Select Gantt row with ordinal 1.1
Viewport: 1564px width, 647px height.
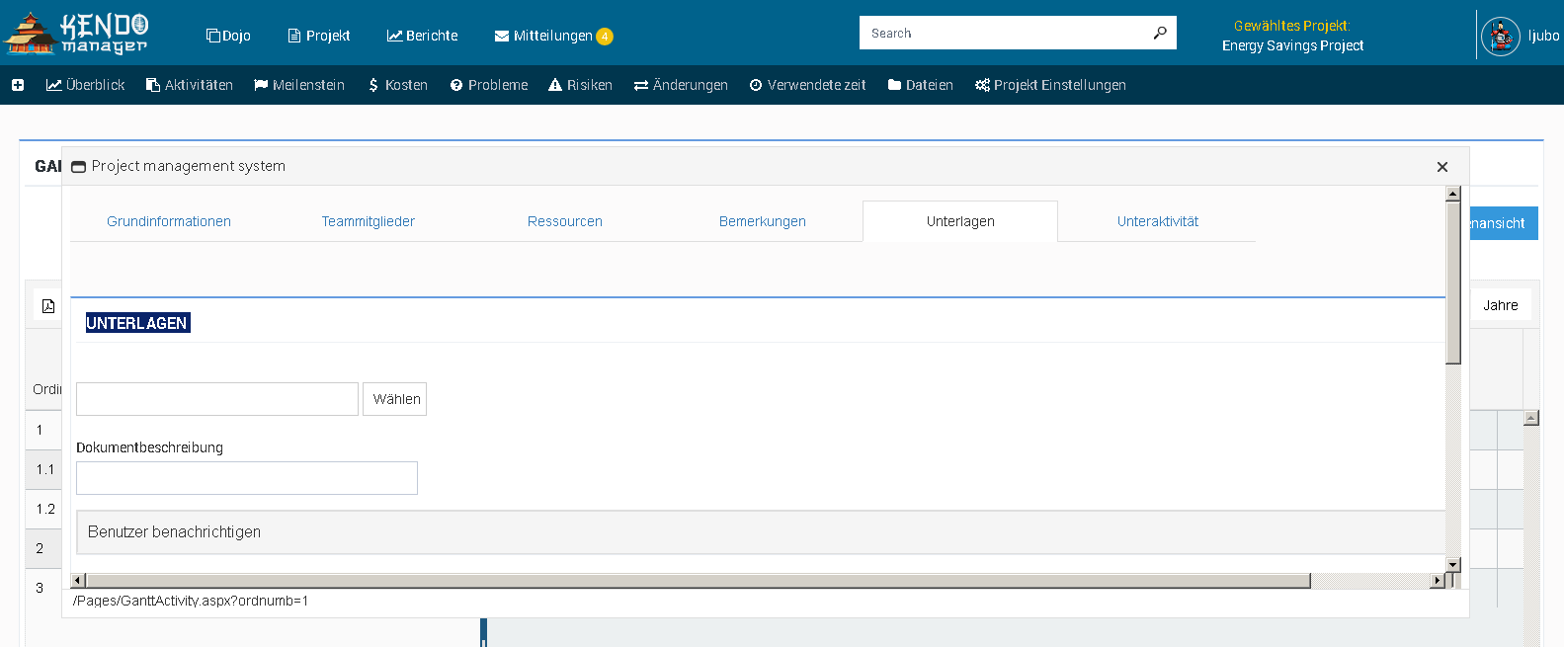(x=44, y=469)
